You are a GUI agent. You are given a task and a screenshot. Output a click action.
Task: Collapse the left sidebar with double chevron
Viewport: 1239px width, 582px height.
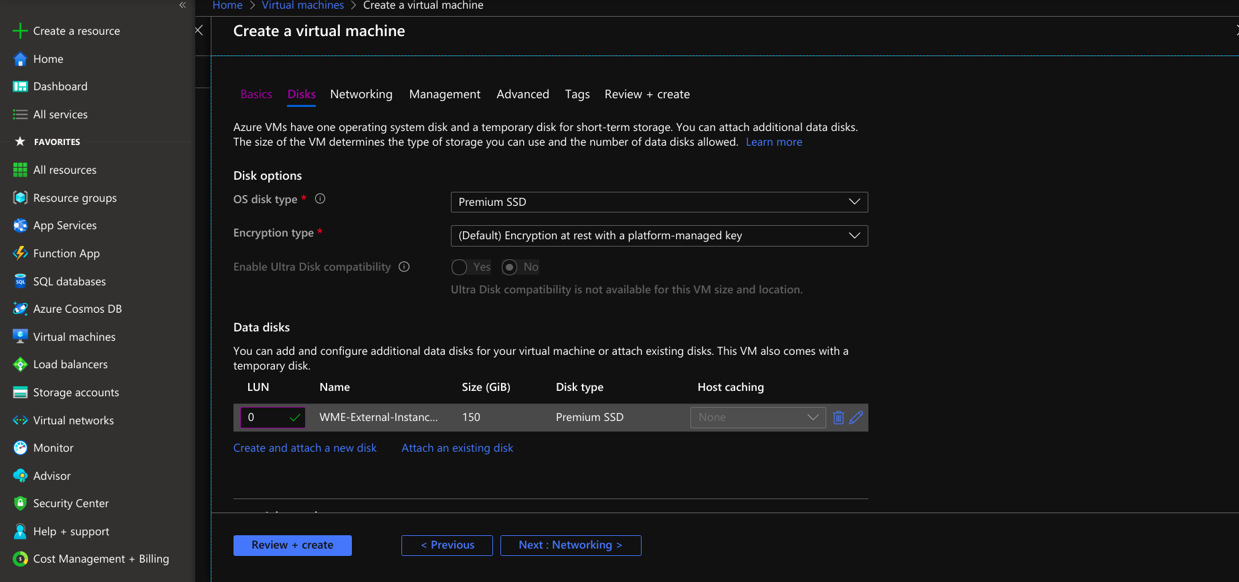pos(183,5)
